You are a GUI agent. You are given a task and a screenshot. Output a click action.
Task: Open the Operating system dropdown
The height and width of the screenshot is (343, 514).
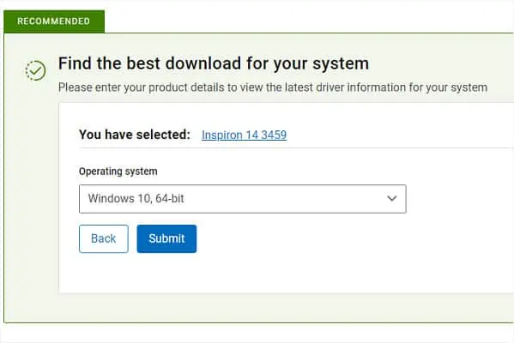pos(243,199)
